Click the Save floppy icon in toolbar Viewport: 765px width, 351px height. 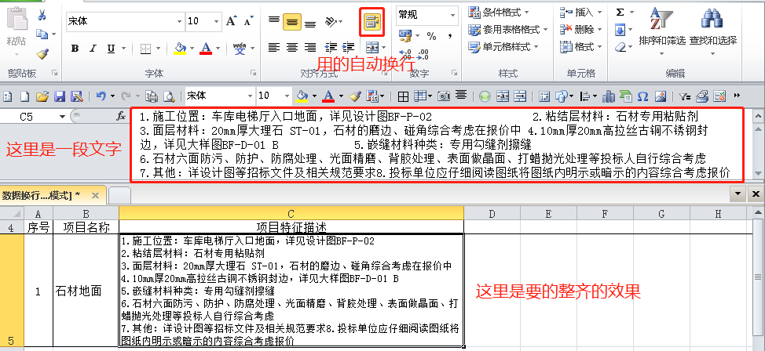click(60, 96)
